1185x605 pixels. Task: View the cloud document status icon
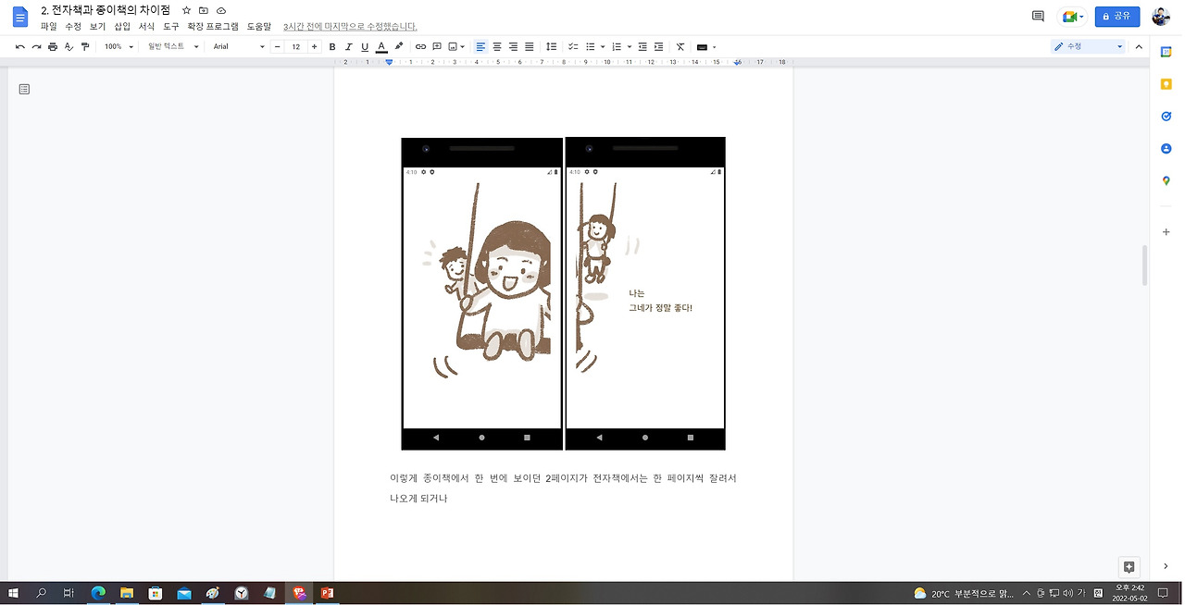221,10
